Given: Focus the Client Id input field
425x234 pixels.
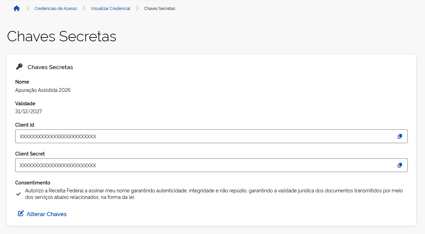Looking at the screenshot, I should tap(211, 136).
